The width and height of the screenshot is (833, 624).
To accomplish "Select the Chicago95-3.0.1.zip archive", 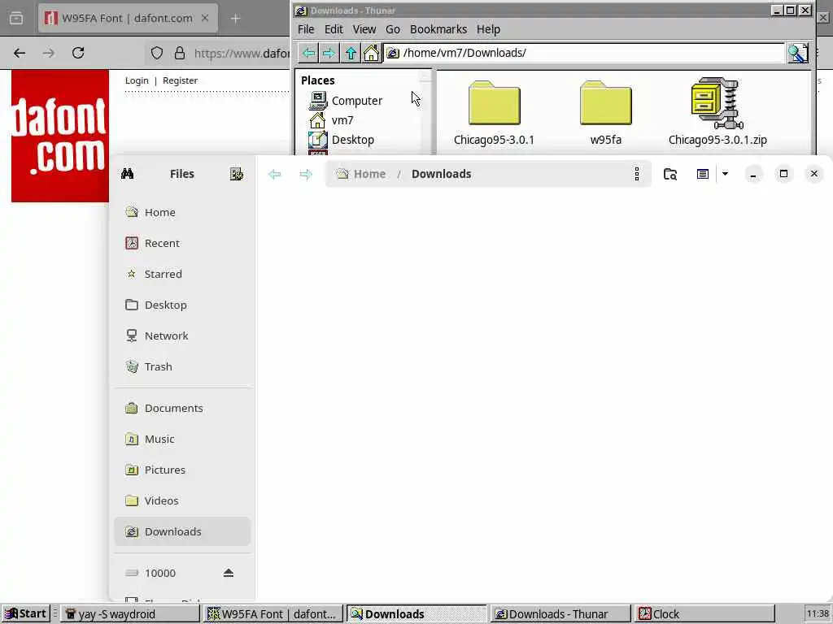I will click(717, 112).
